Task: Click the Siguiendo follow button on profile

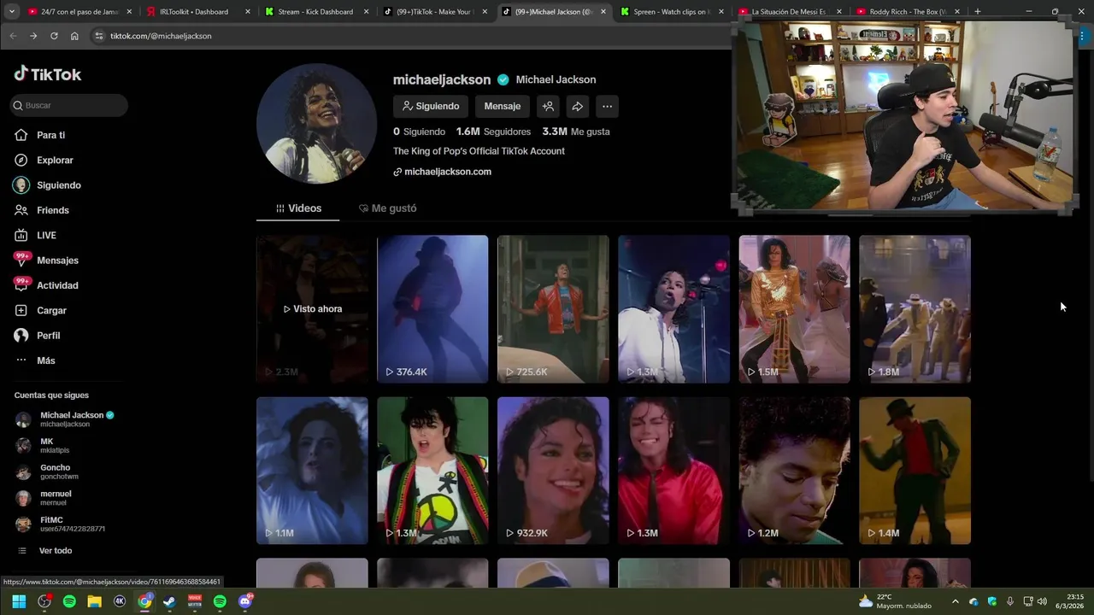Action: point(431,106)
